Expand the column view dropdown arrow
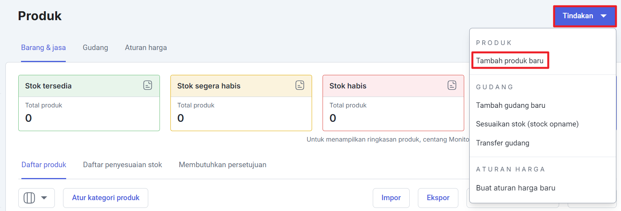This screenshot has height=211, width=621. [x=44, y=198]
